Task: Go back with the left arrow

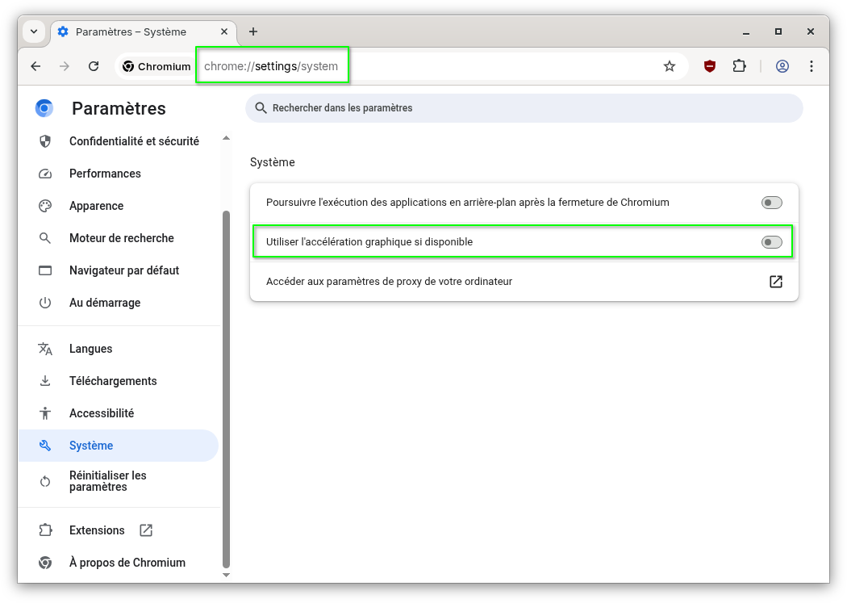Action: 35,66
